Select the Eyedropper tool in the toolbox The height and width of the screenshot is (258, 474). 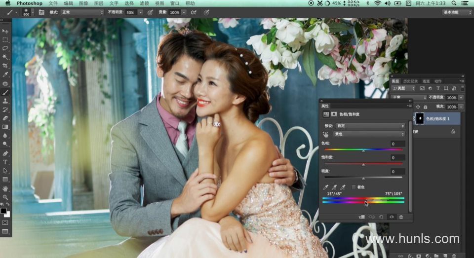(5, 74)
